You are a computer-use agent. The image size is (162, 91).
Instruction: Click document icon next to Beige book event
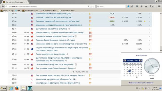click(76, 64)
